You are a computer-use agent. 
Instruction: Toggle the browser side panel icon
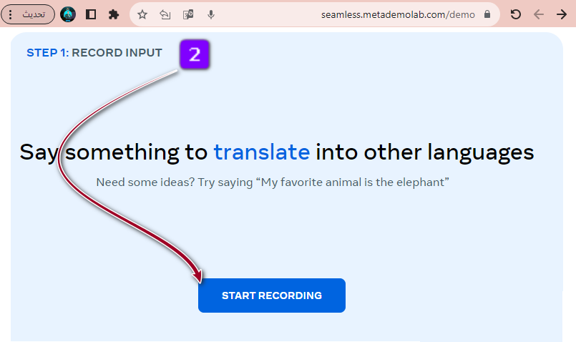click(x=91, y=14)
